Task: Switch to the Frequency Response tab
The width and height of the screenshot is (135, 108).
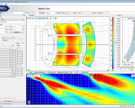Action: [x=40, y=73]
